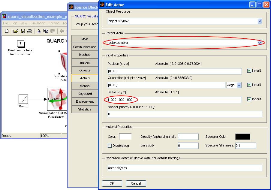
Task: Save the model using the floppy icon
Action: tap(23, 31)
